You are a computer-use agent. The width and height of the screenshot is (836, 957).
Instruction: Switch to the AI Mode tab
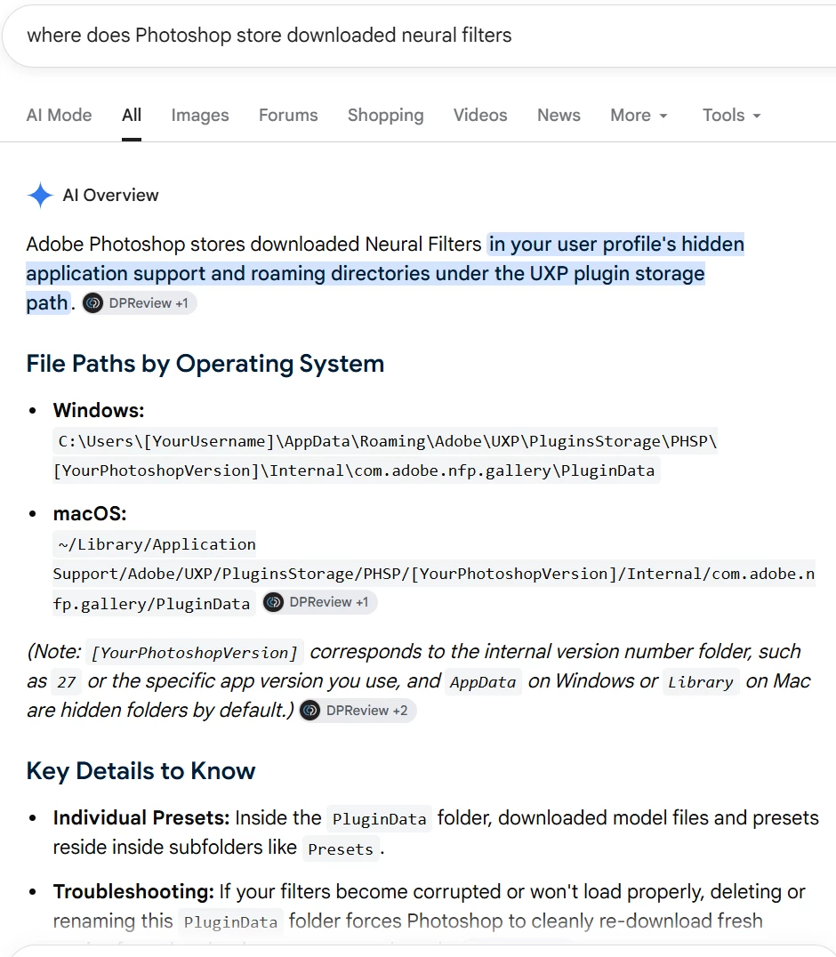tap(60, 116)
